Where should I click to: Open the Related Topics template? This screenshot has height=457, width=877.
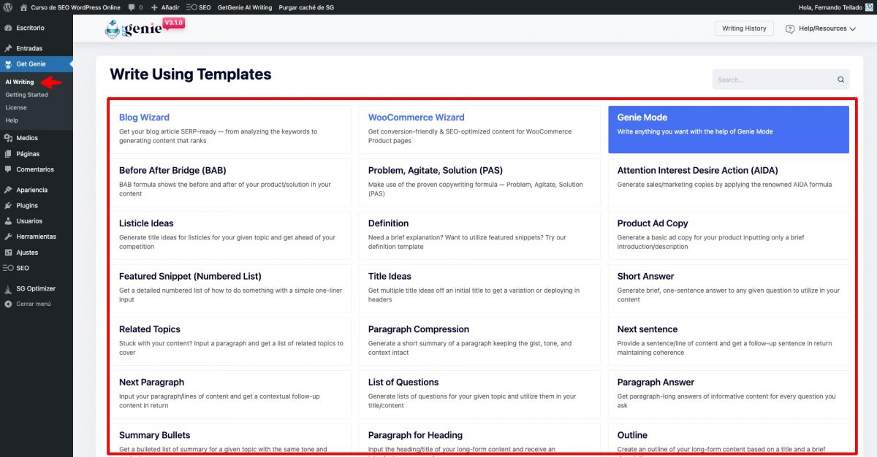coord(229,341)
